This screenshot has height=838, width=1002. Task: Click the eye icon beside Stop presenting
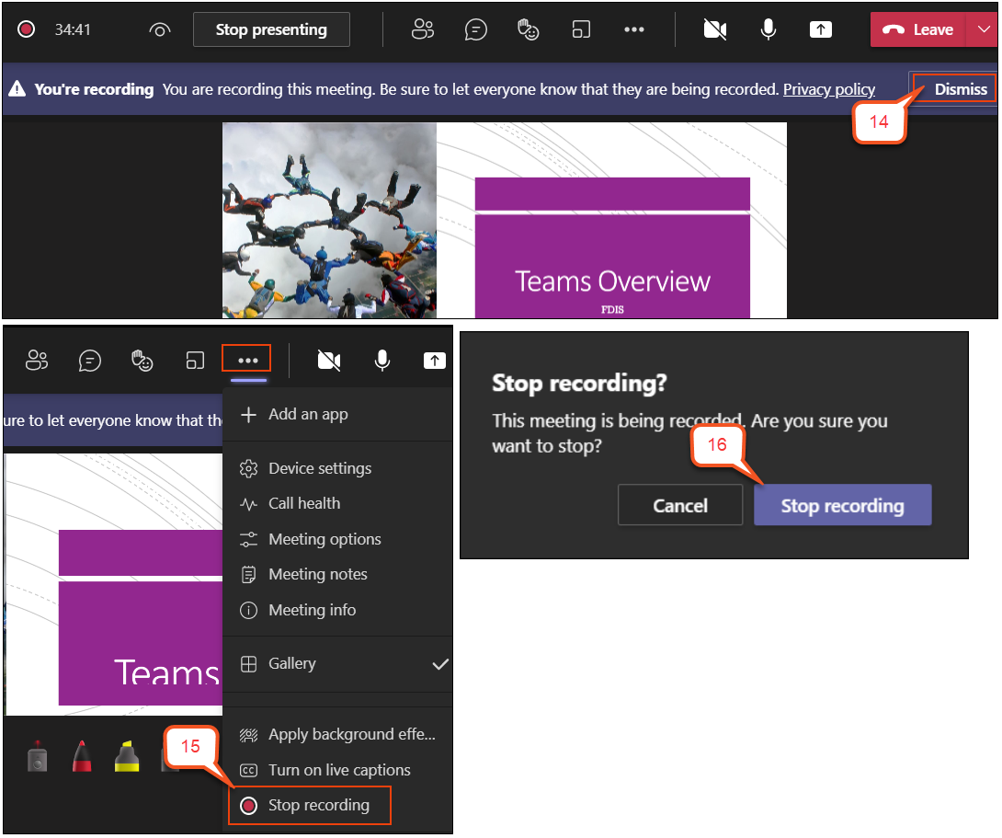(x=160, y=30)
